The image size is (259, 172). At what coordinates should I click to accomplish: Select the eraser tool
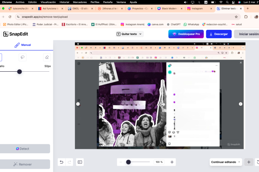point(47,57)
